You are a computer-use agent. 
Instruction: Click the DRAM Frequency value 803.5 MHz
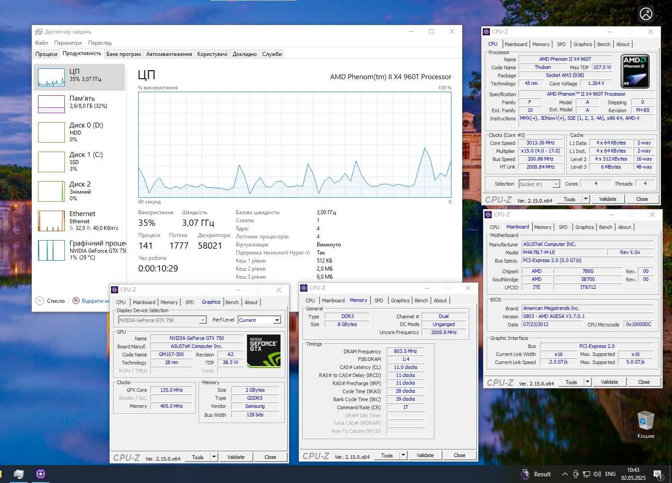[405, 352]
